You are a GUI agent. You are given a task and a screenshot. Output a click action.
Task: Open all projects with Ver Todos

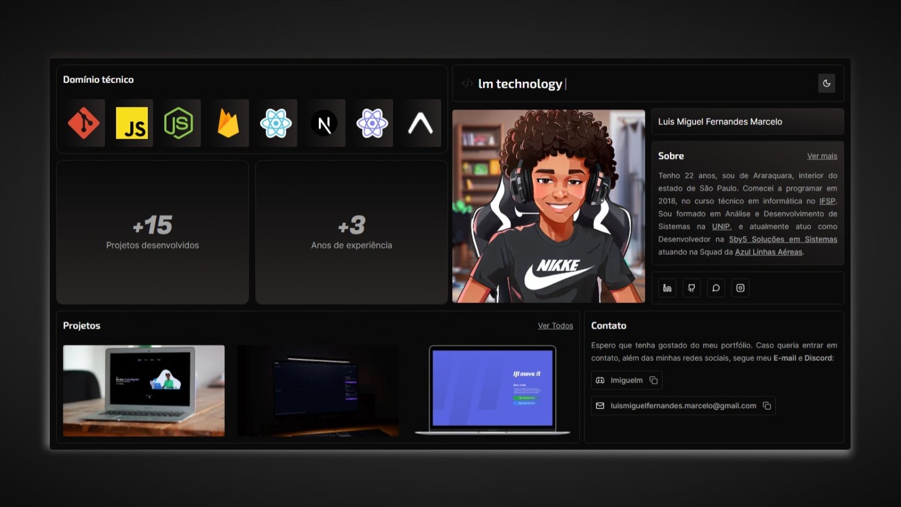555,326
